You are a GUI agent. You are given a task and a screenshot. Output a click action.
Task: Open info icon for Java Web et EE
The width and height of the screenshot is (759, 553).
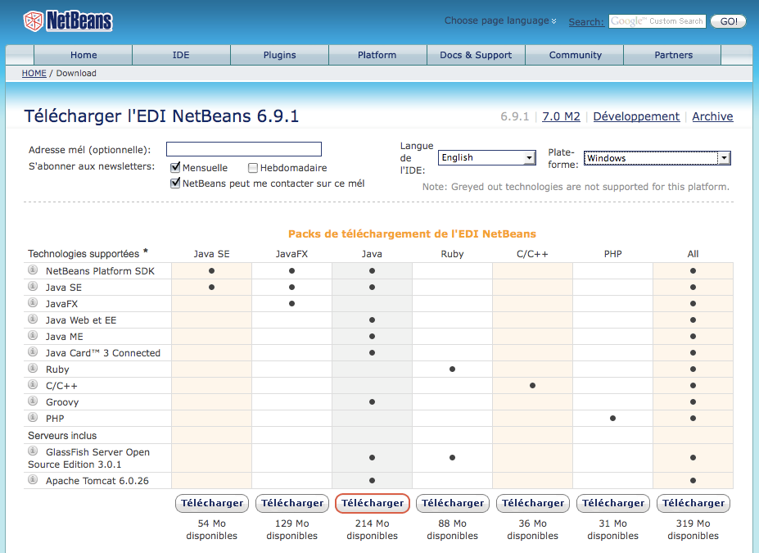click(33, 320)
